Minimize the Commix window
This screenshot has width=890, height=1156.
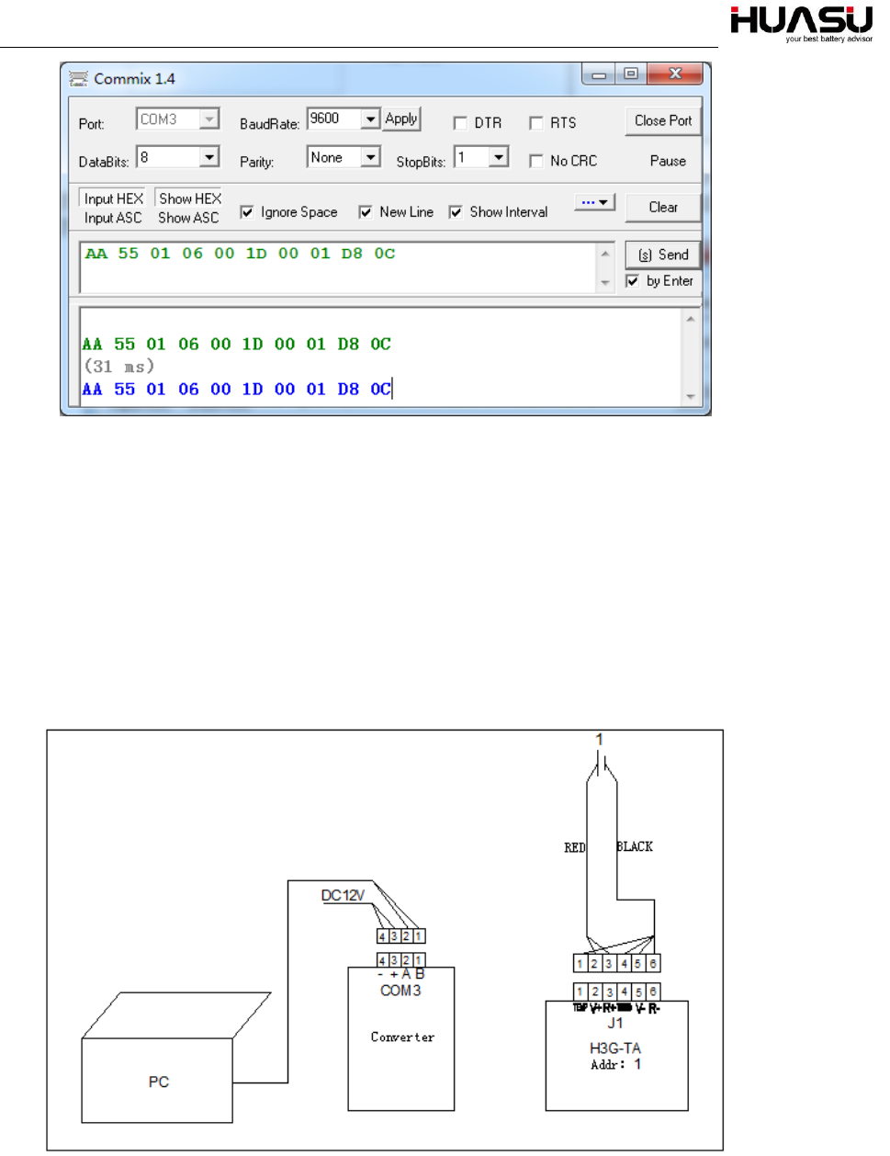click(x=599, y=74)
